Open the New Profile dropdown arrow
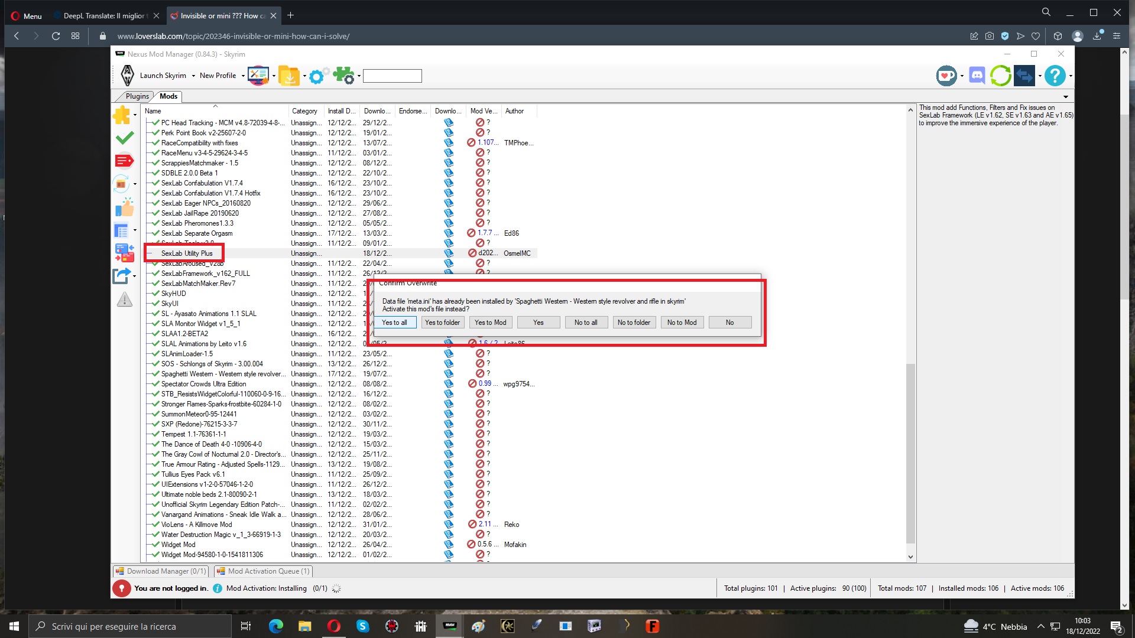Screen dimensions: 1135x638 click(x=243, y=76)
